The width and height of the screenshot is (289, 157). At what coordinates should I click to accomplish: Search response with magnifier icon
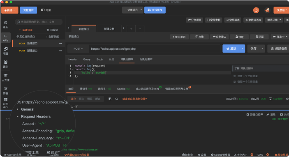(116, 99)
